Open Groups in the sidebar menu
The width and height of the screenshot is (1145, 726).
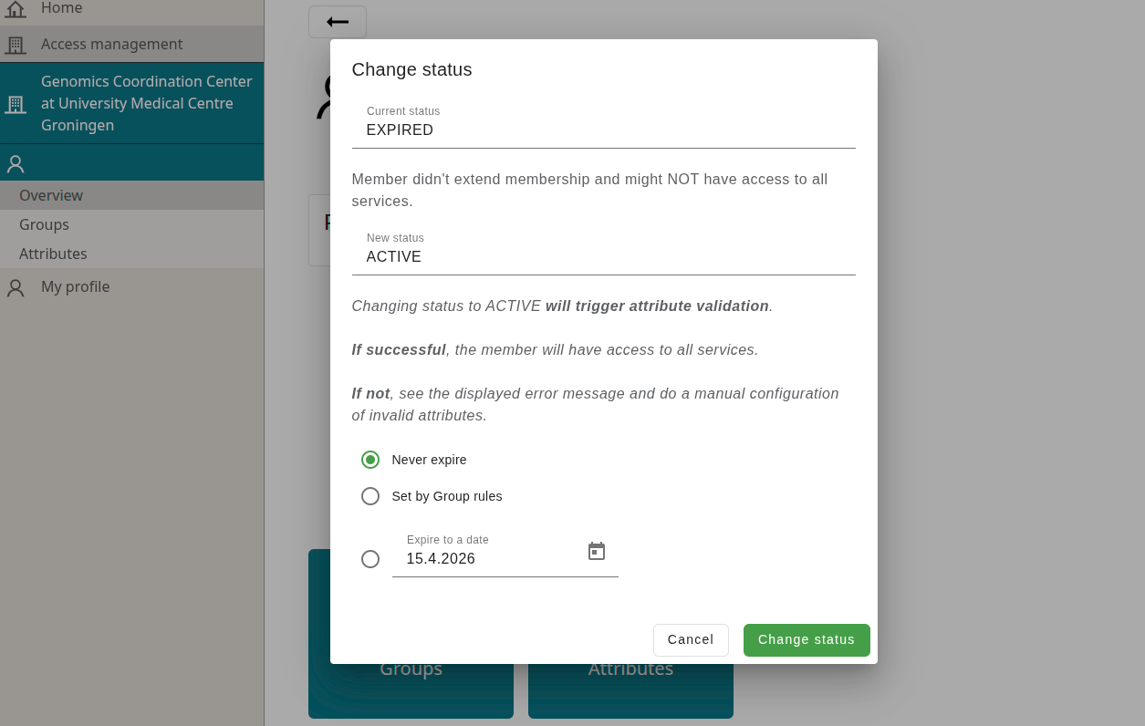tap(44, 224)
